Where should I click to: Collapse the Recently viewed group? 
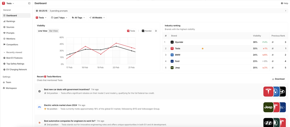point(13,53)
